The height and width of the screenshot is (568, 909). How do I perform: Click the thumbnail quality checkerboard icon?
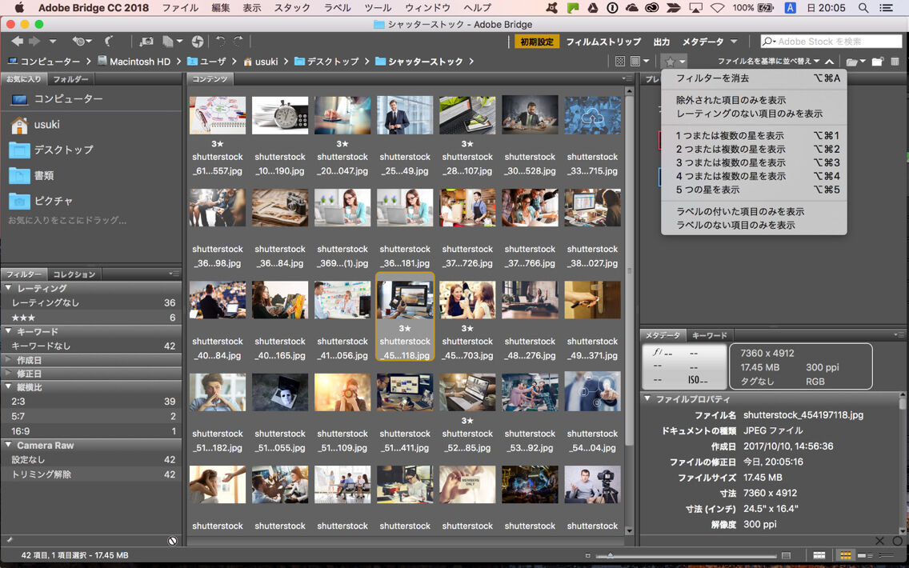point(619,61)
